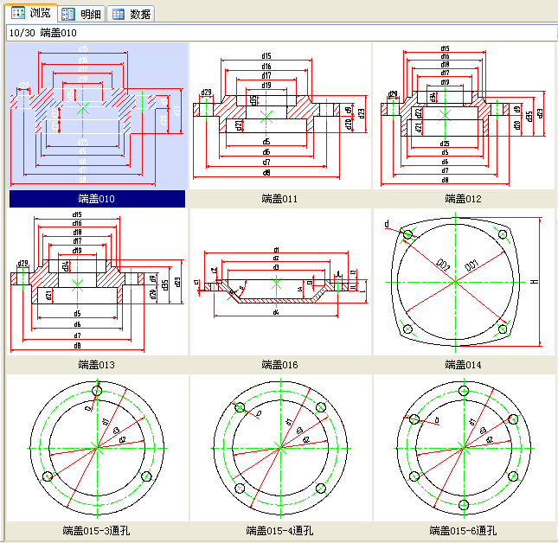Click the 端盖016 caption text
Image resolution: width=558 pixels, height=543 pixels.
pos(279,365)
